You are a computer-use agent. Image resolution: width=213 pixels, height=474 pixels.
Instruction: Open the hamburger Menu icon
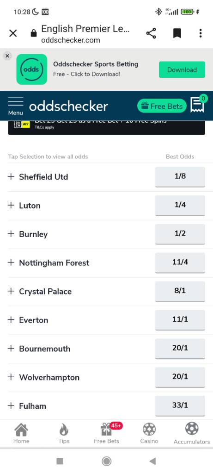click(15, 106)
